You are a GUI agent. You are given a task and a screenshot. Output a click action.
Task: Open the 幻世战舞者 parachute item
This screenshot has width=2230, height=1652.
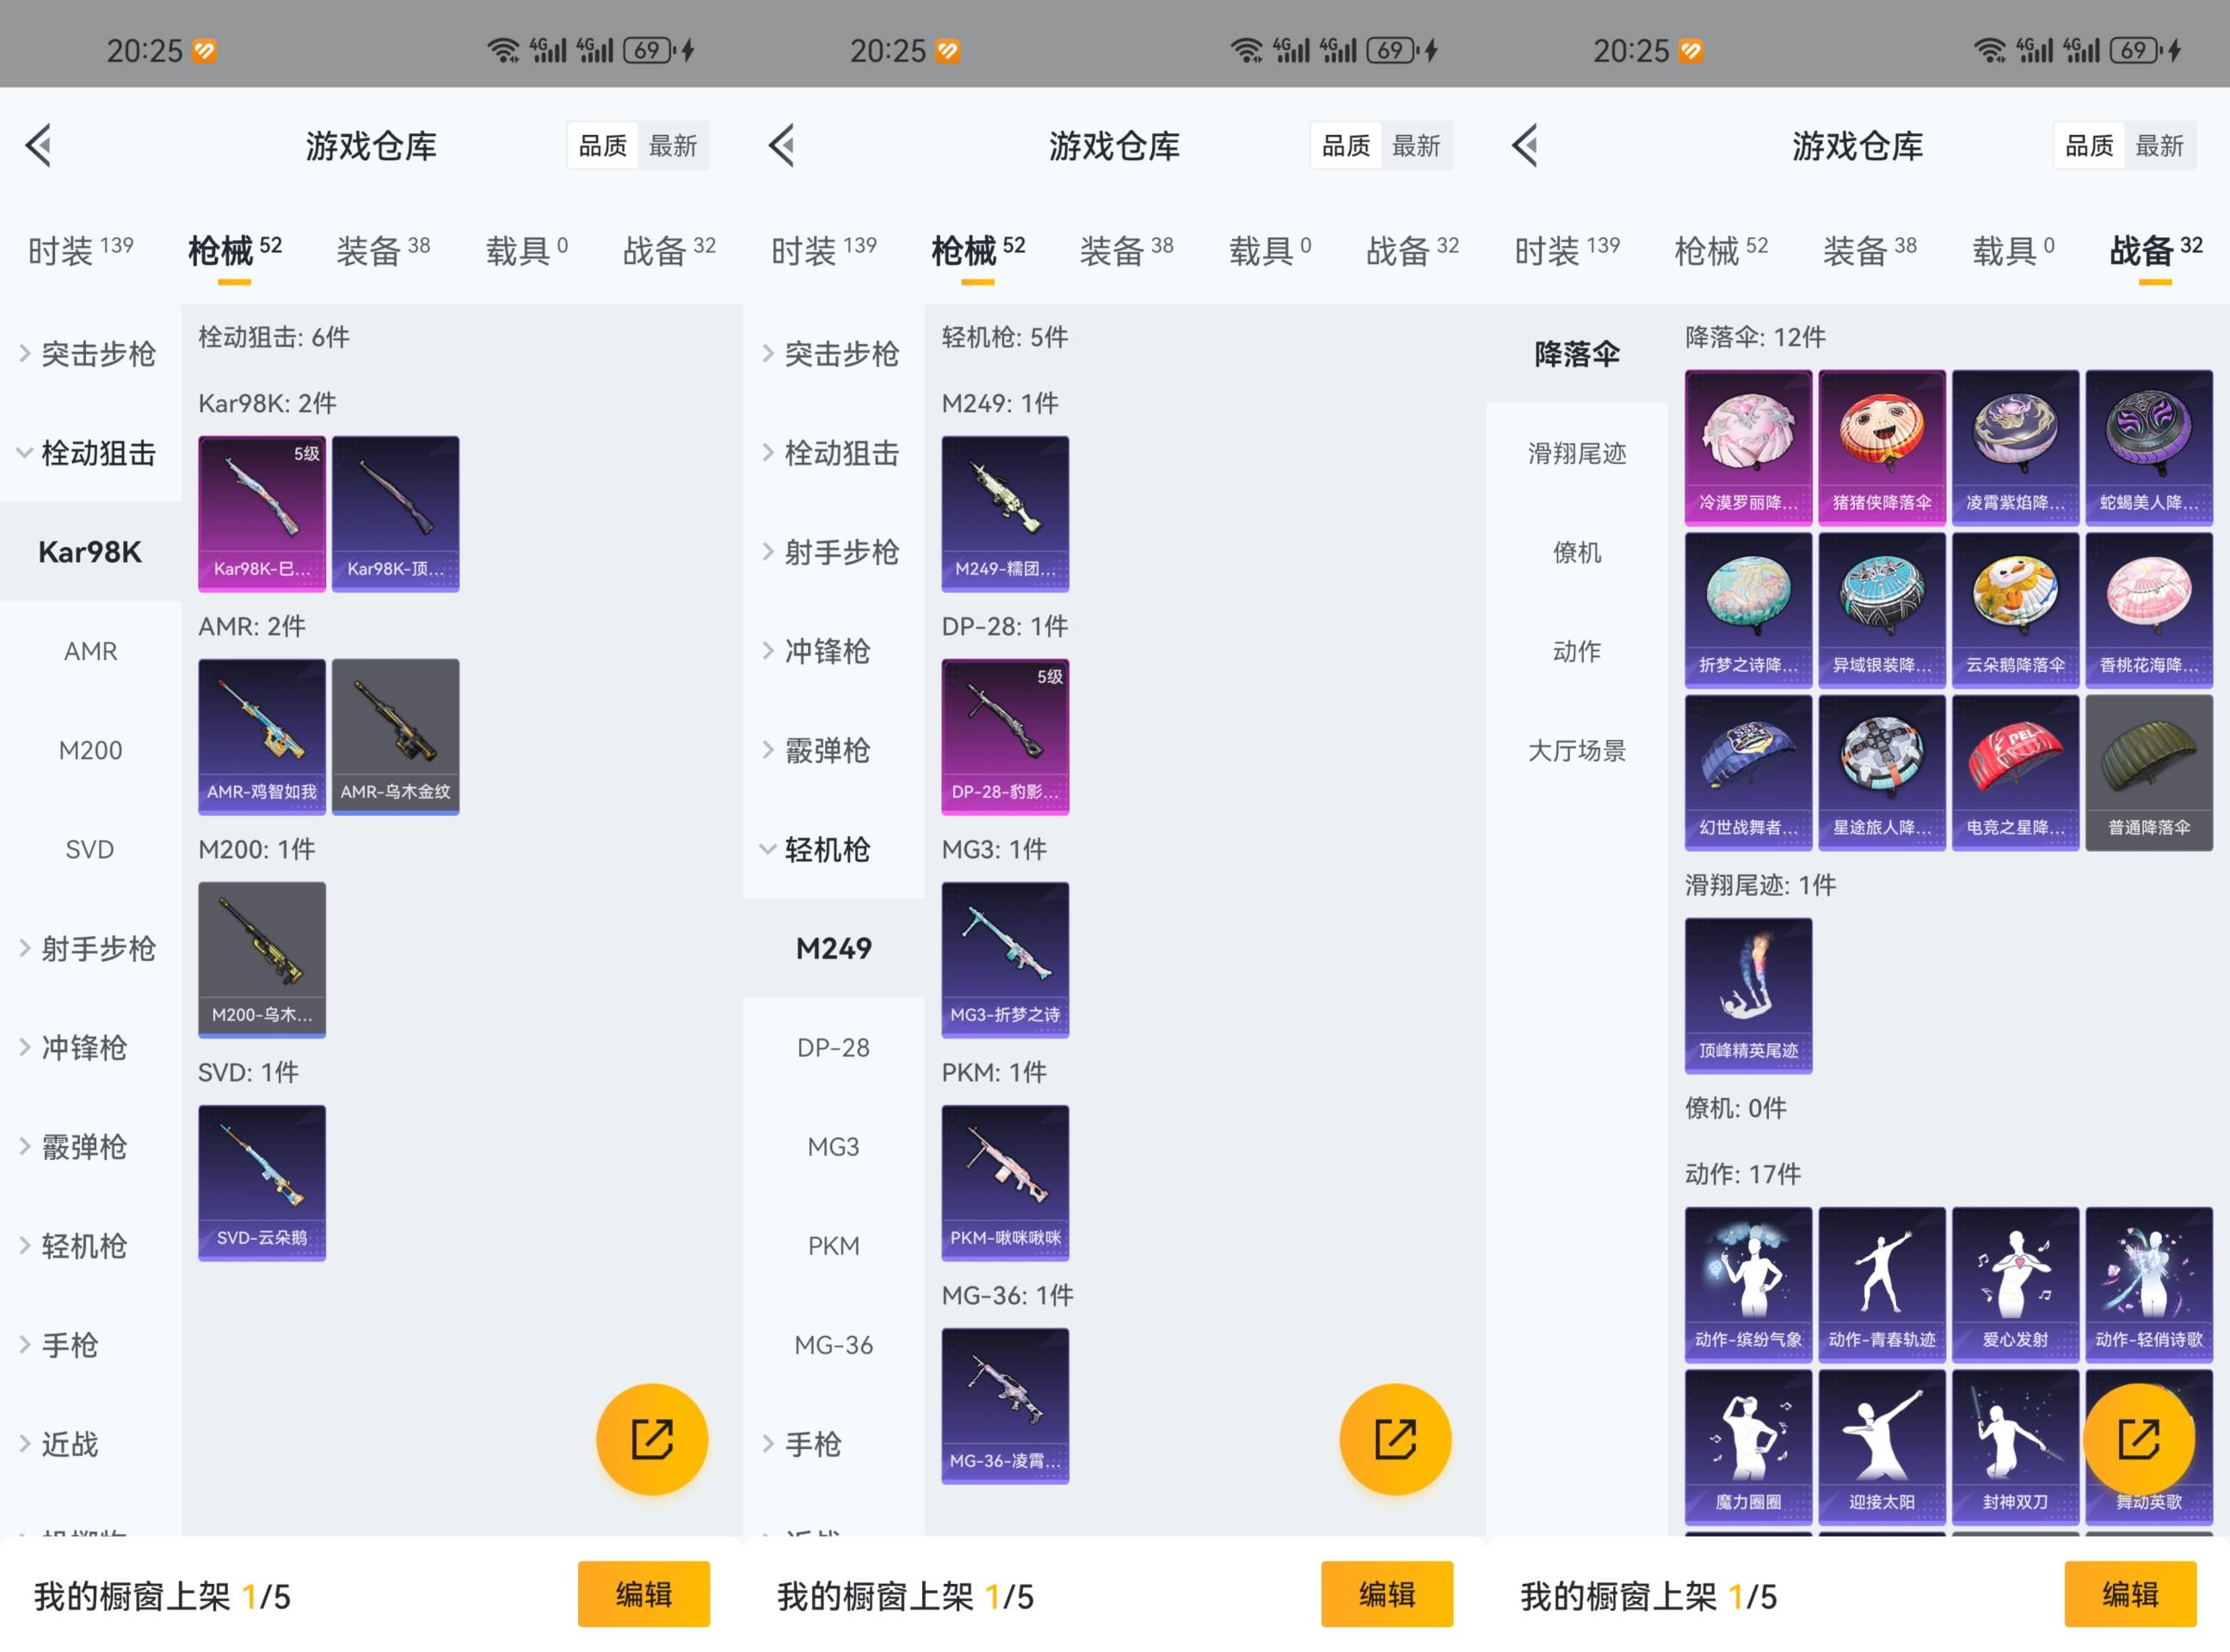tap(1748, 773)
